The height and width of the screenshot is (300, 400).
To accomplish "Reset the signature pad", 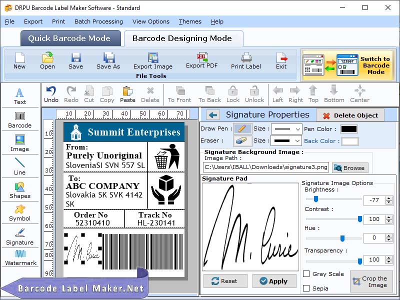I will click(x=225, y=281).
